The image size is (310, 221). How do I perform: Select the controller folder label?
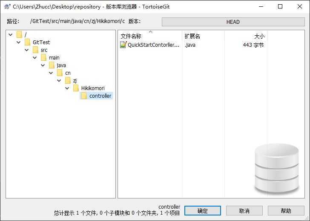point(100,96)
